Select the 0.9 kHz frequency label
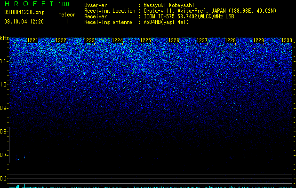This screenshot has width=296, height=188. pos(4,108)
